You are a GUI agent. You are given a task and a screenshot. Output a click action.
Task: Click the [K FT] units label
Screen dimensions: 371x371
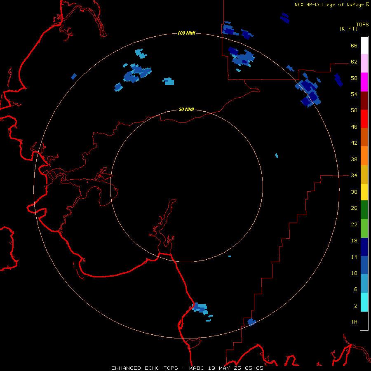pos(348,28)
